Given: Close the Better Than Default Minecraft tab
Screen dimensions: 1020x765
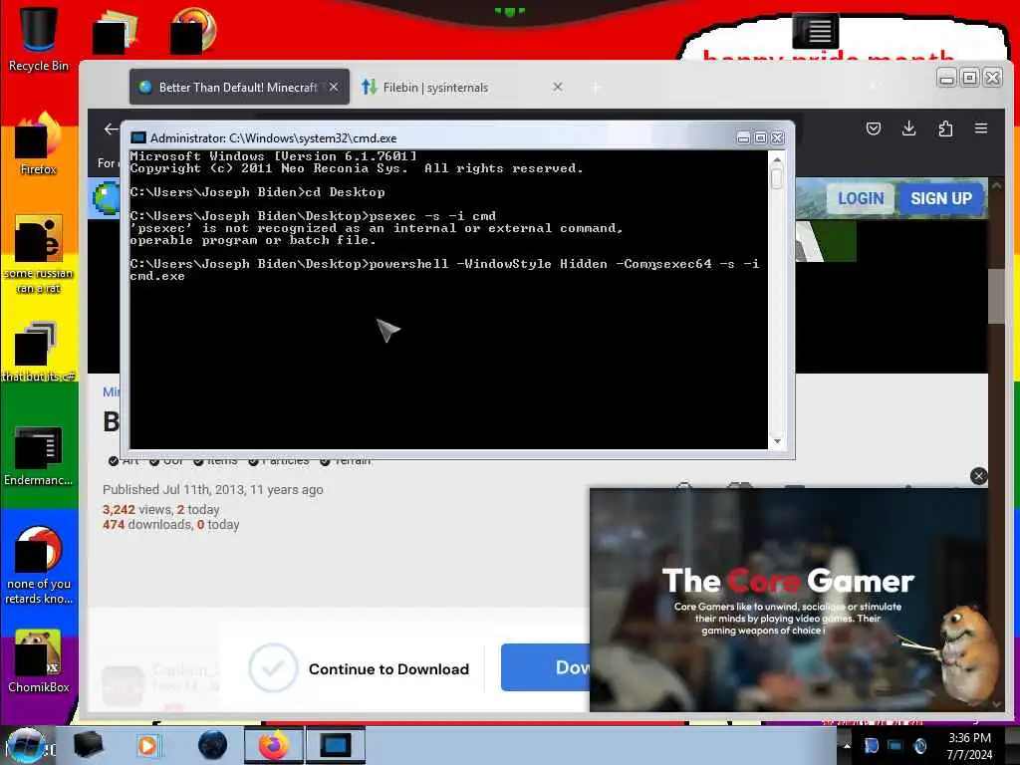Looking at the screenshot, I should point(334,87).
